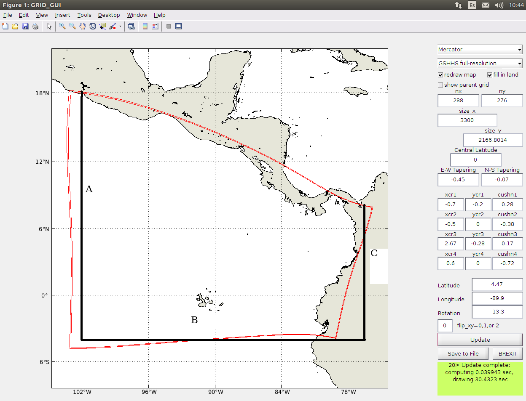Click the Insert Colorbar icon

[145, 27]
